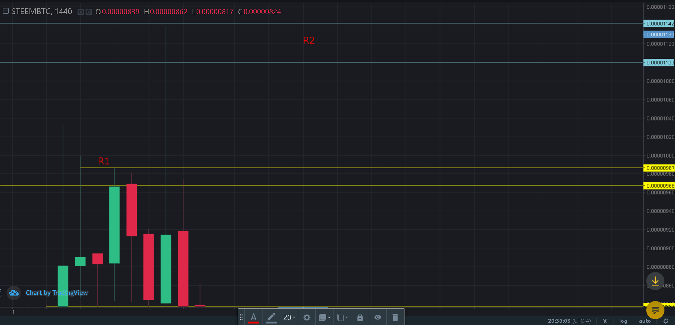
Task: Open the pencil line color tool
Action: point(271,317)
